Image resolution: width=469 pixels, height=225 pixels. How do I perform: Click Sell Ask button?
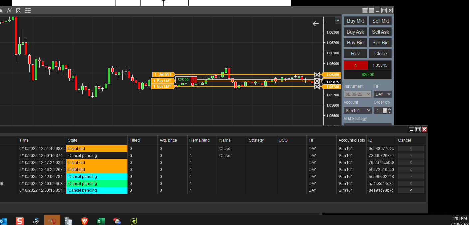pos(381,32)
